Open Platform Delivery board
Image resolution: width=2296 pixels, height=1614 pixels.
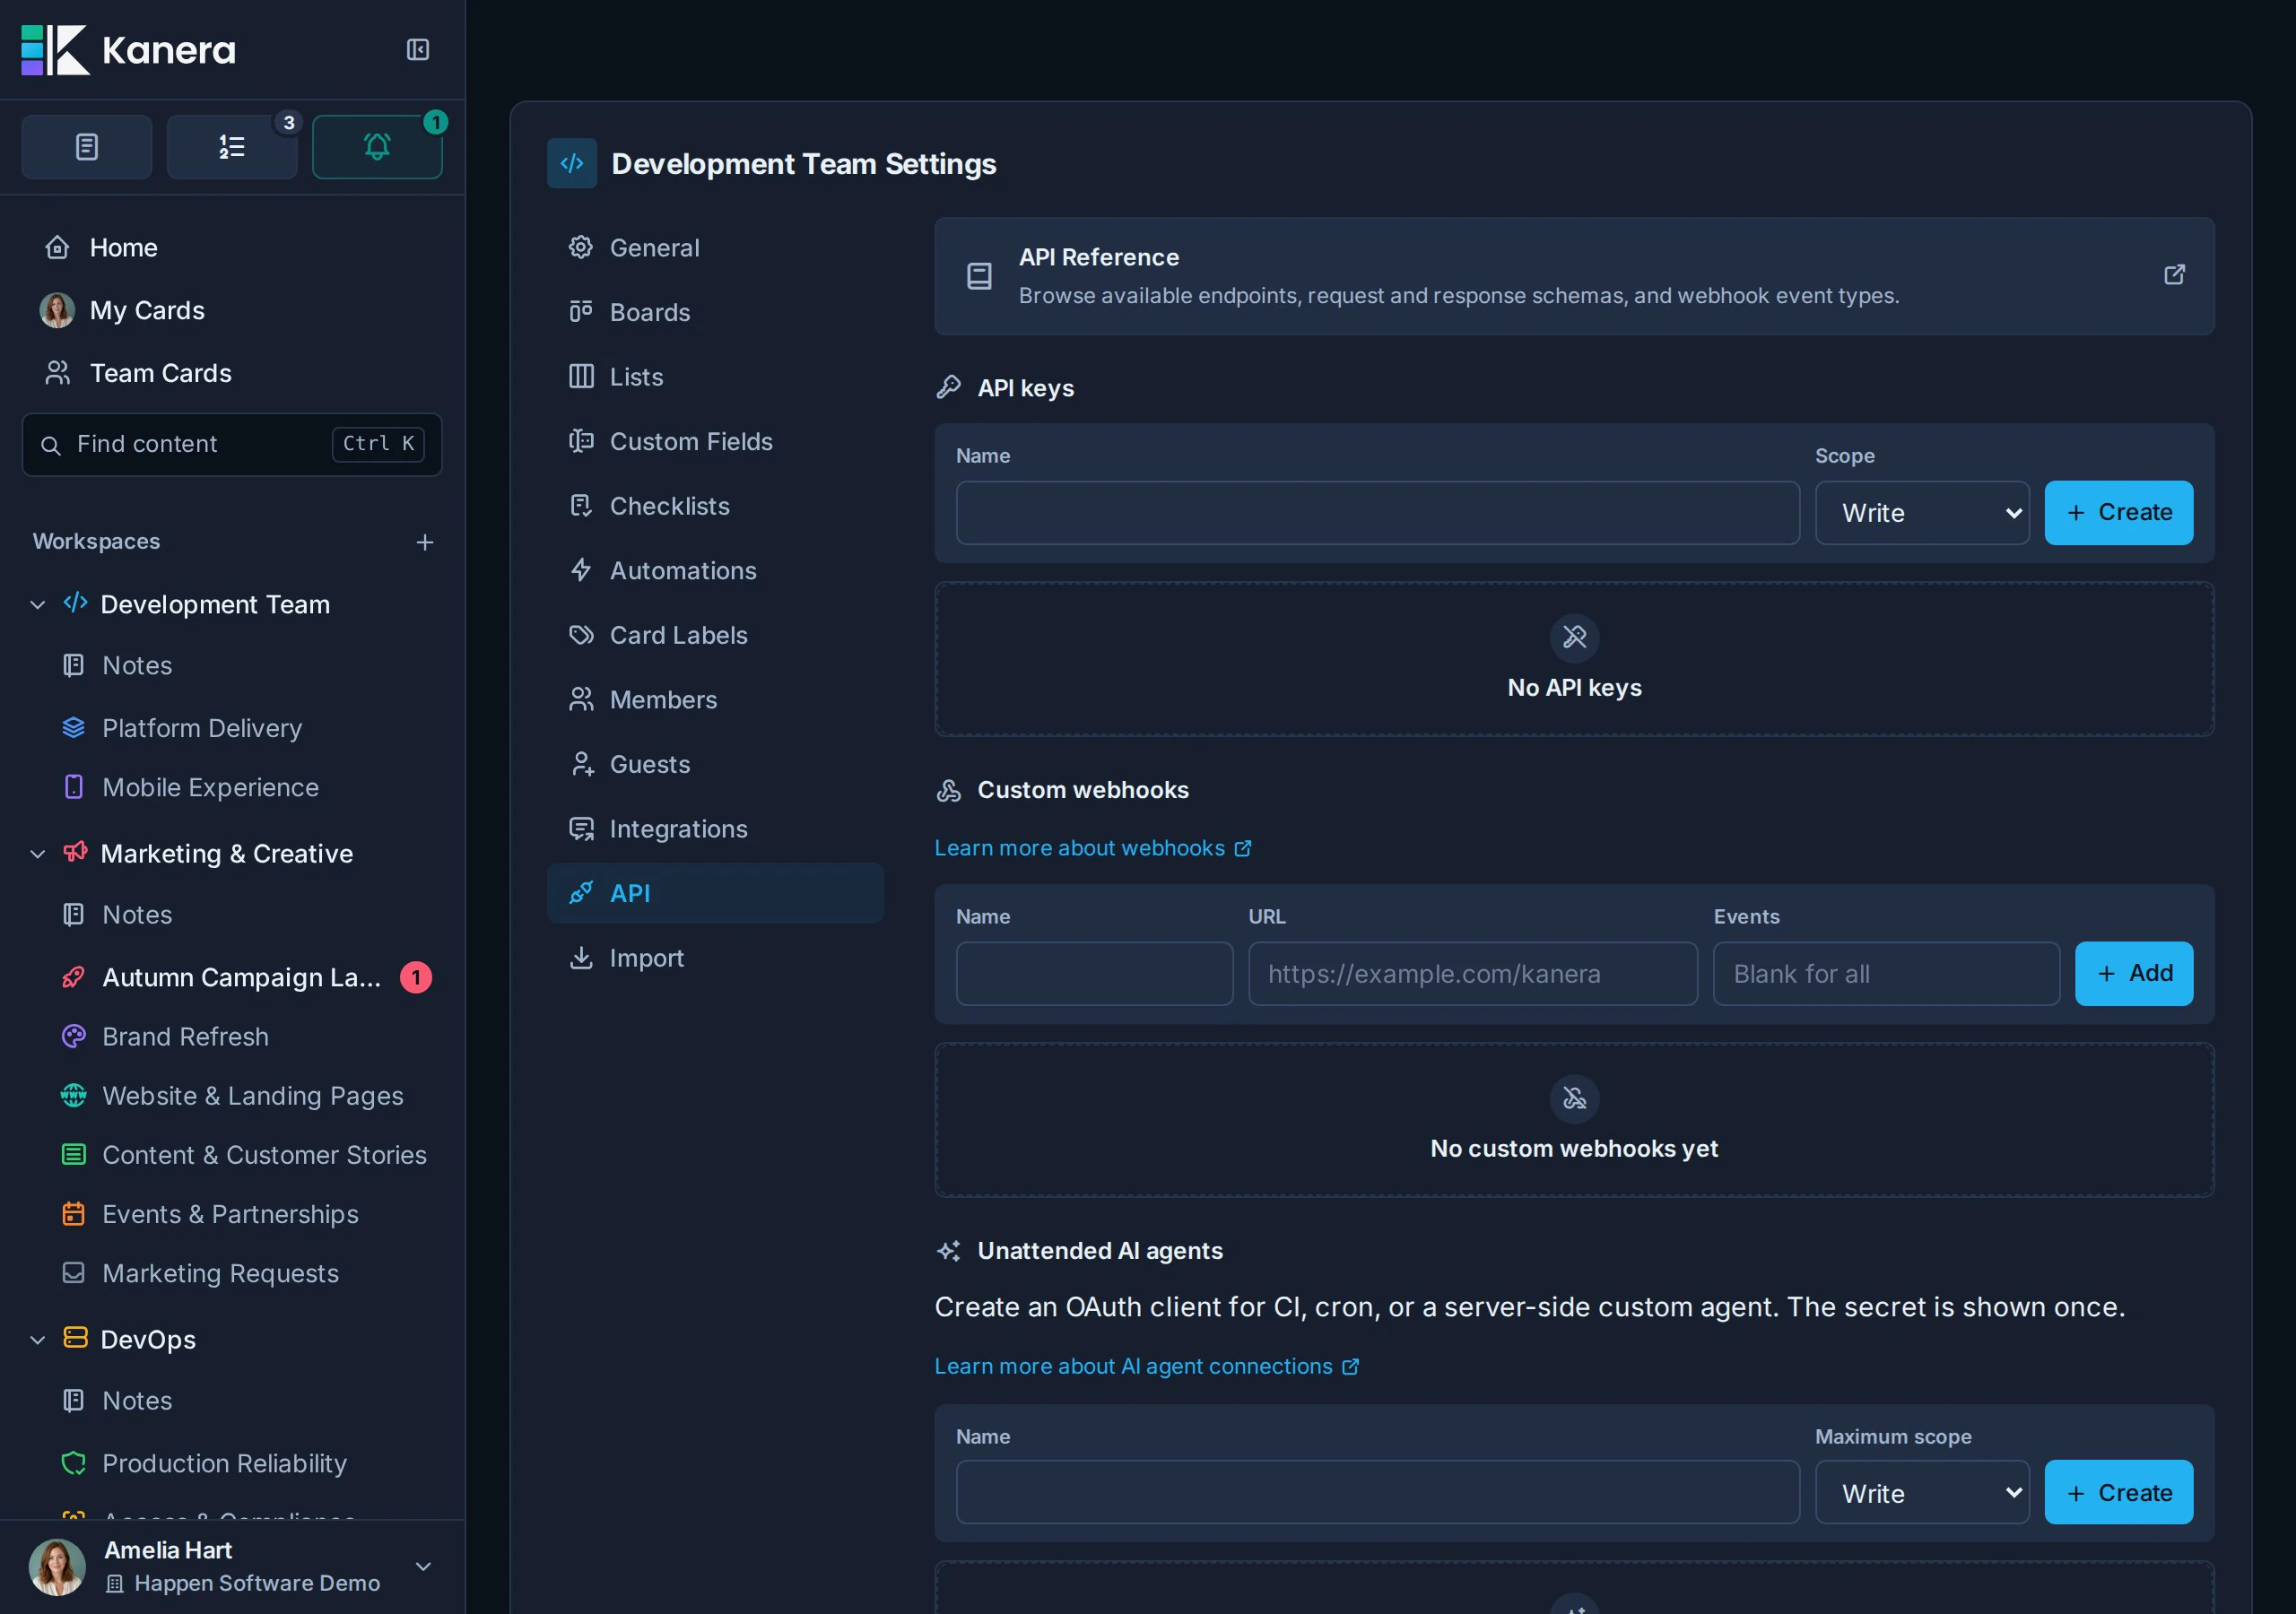(202, 728)
